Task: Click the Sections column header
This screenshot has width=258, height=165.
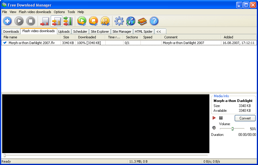Action: pos(132,37)
